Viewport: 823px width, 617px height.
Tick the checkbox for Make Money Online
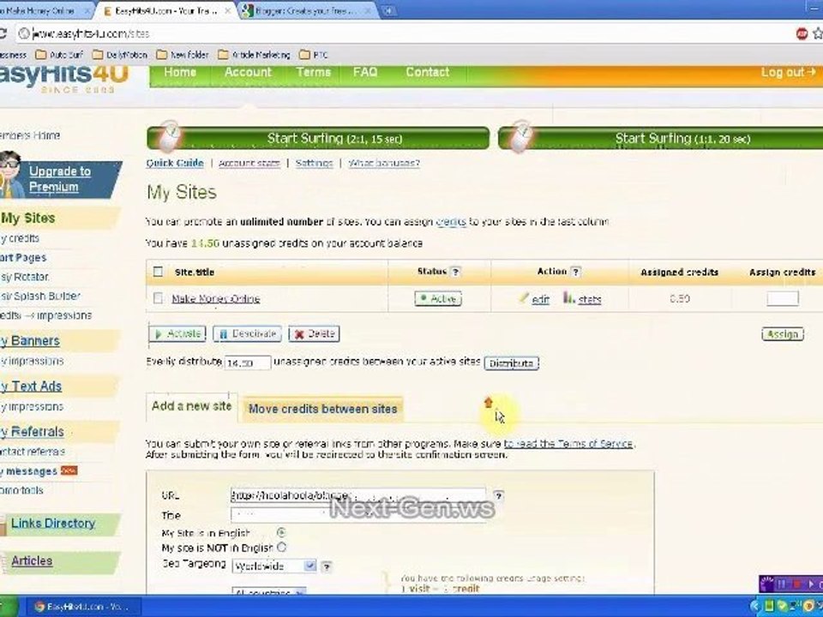[158, 298]
